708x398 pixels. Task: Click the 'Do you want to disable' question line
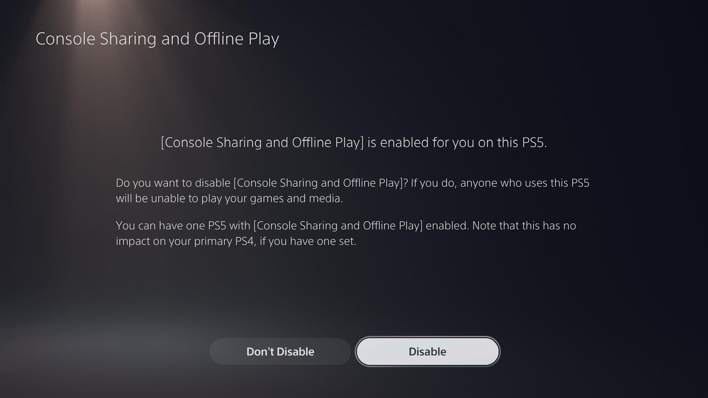coord(353,183)
